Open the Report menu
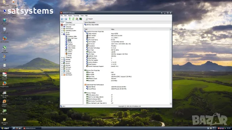The width and height of the screenshot is (232, 130). pos(70,16)
